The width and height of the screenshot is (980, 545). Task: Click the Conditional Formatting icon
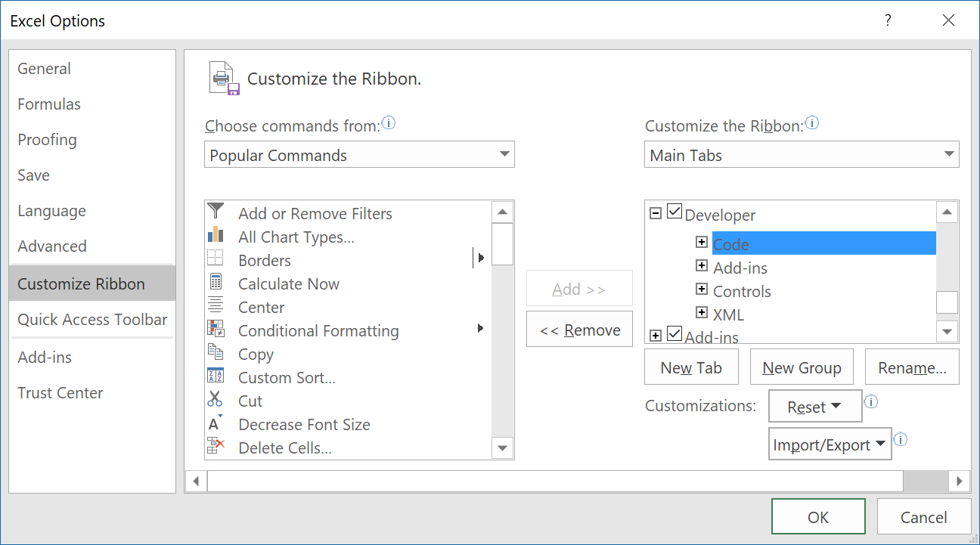pyautogui.click(x=216, y=330)
